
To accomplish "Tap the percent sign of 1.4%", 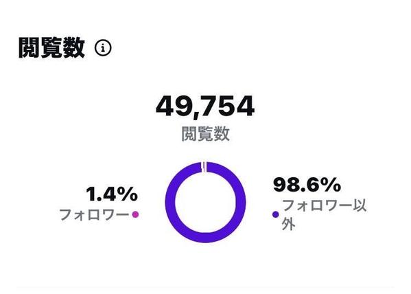I will click(x=127, y=194).
